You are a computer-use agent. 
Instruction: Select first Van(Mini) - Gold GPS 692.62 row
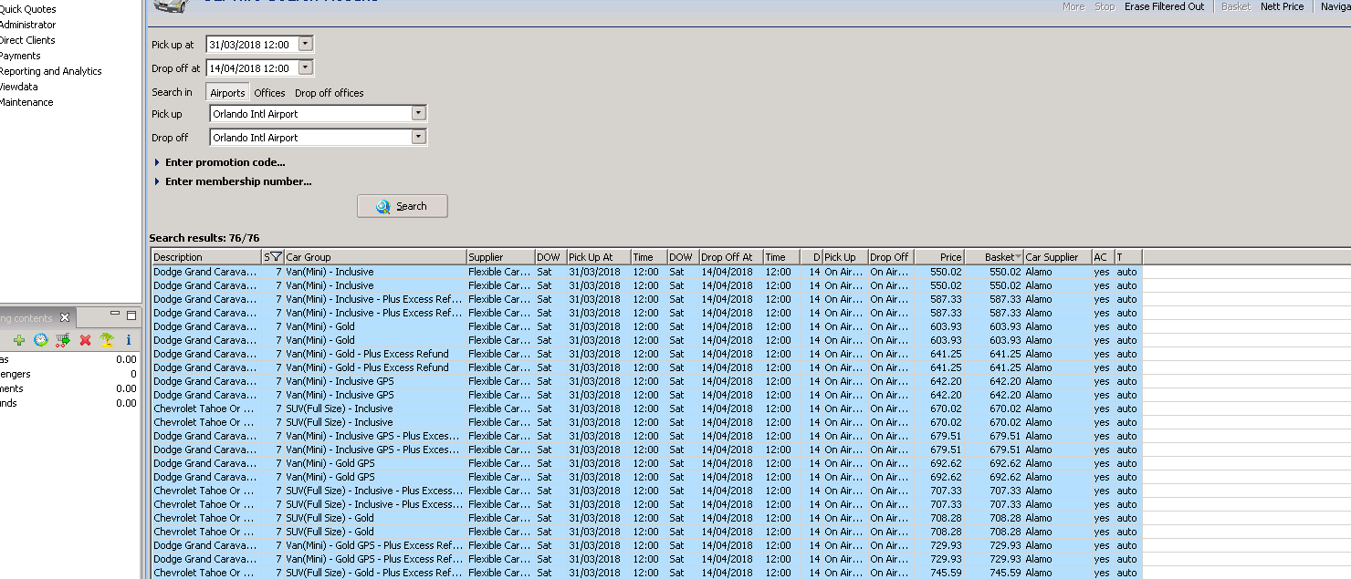click(x=646, y=463)
